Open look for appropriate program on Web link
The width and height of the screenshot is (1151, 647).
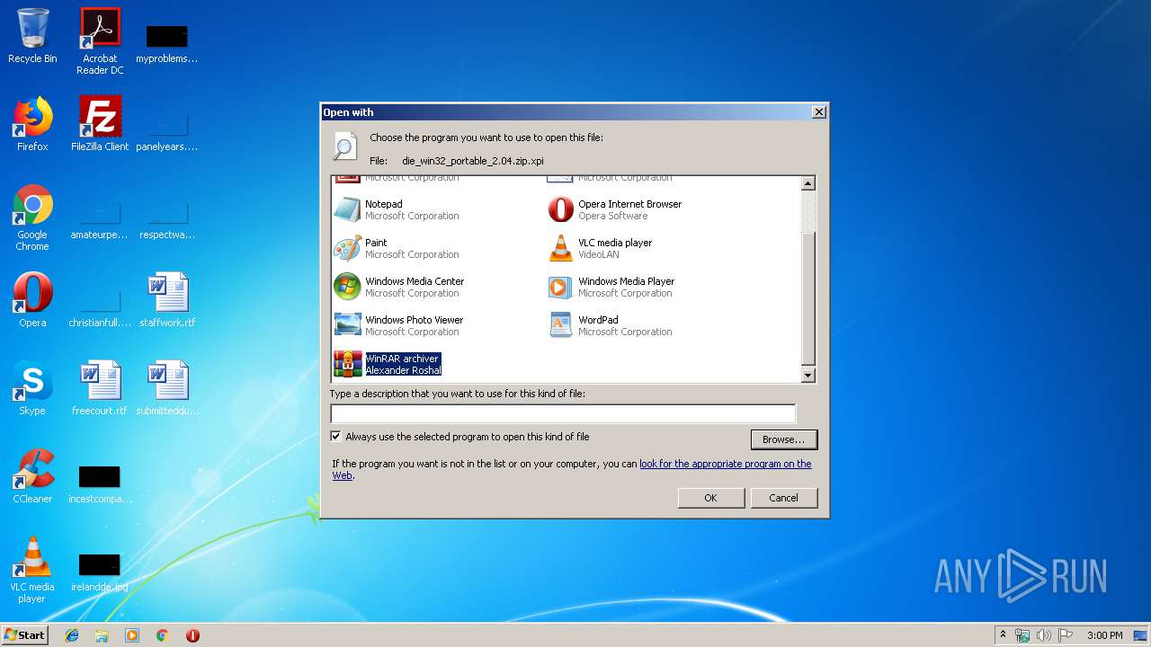[x=725, y=464]
